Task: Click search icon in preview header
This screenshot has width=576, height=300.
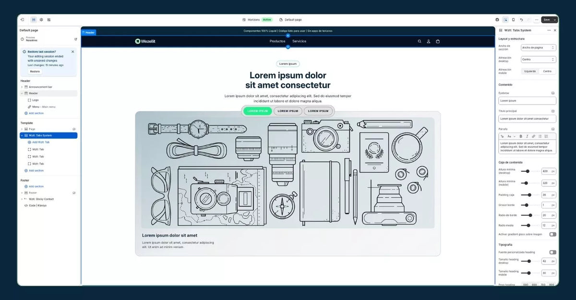Action: tap(420, 41)
